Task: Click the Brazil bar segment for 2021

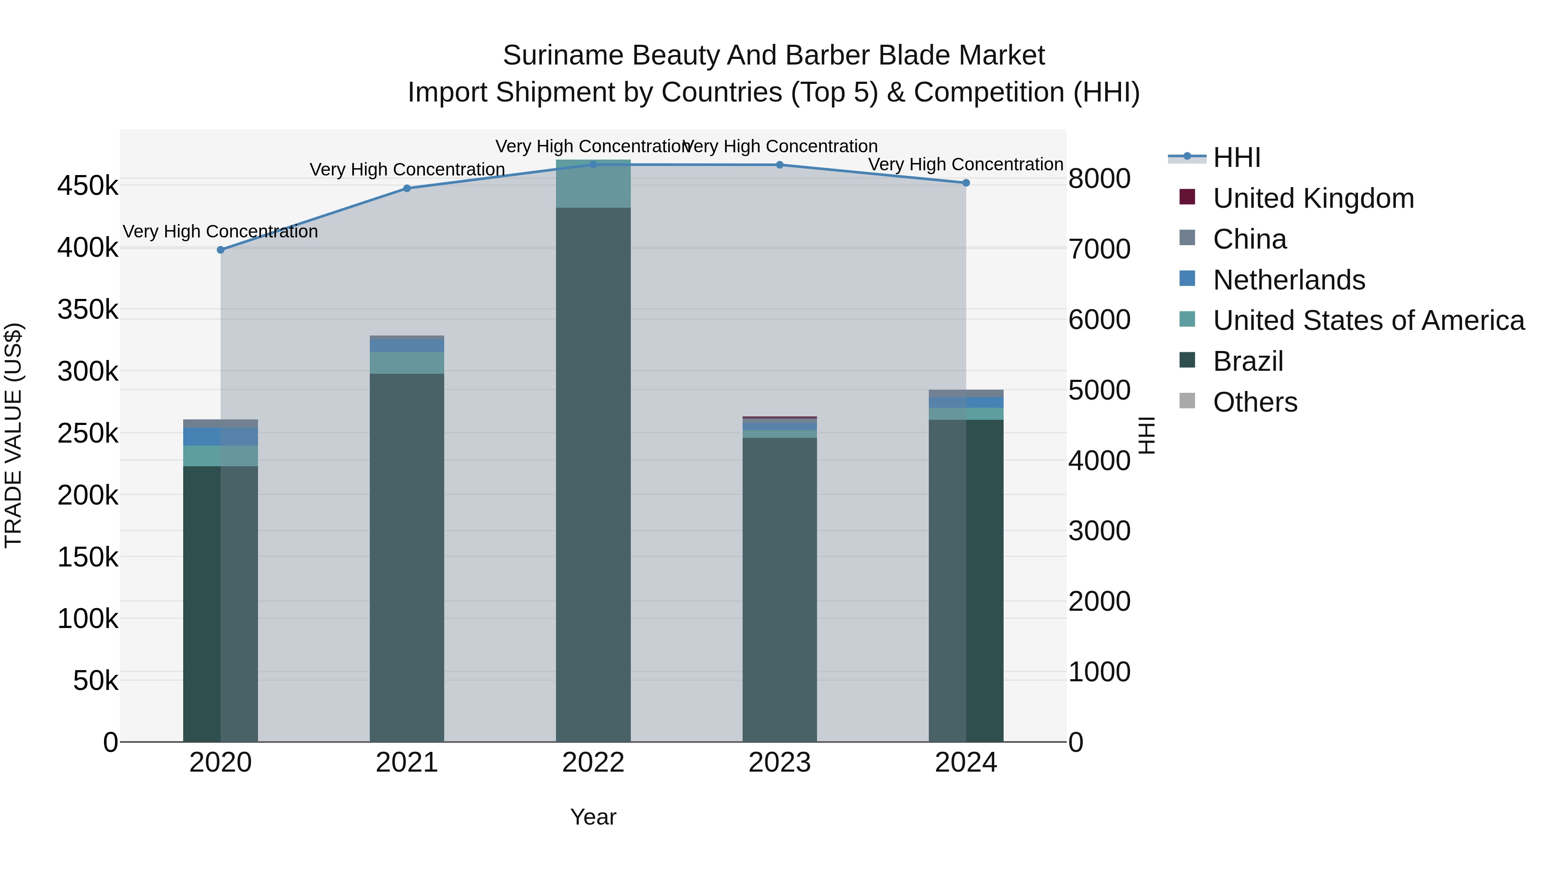Action: [x=407, y=558]
